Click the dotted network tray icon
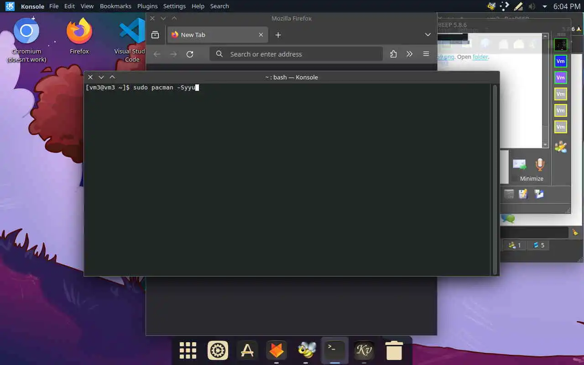This screenshot has height=365, width=584. [505, 6]
